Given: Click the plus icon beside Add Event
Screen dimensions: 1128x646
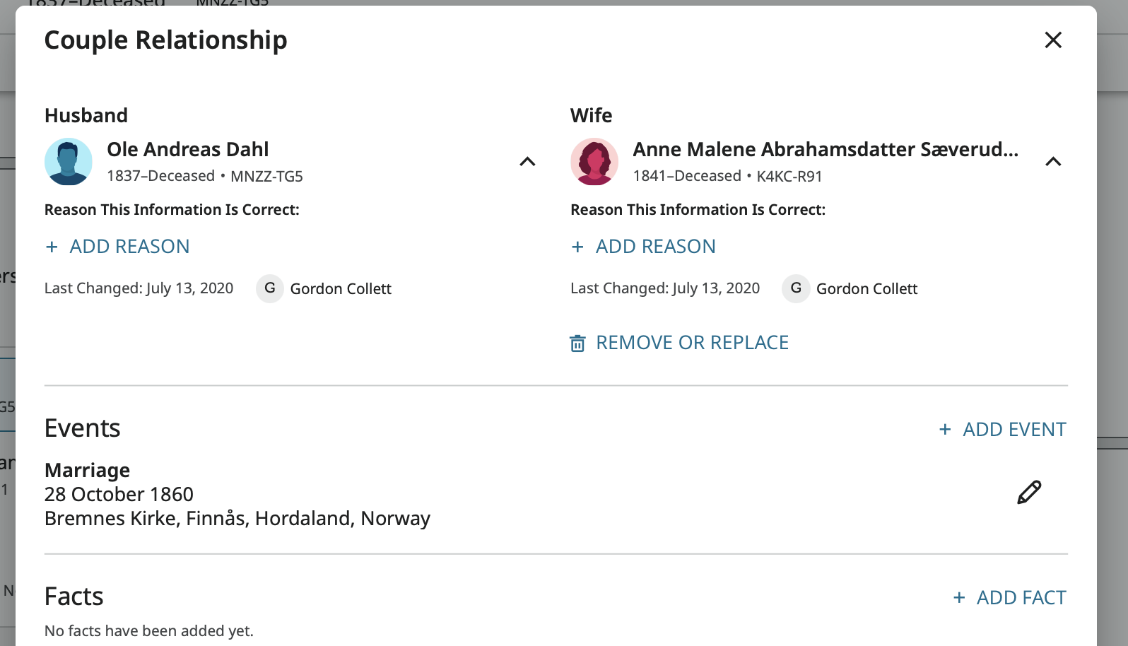Looking at the screenshot, I should click(x=945, y=430).
